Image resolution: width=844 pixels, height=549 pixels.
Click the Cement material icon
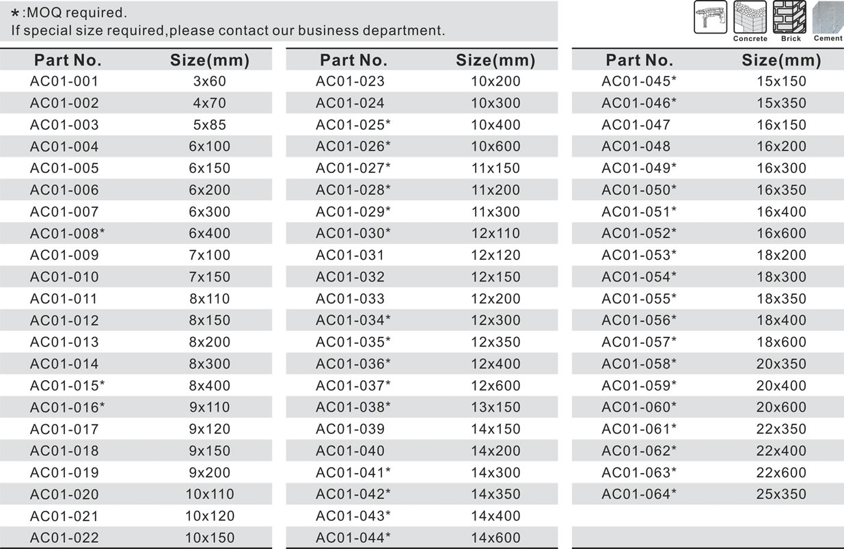tap(828, 17)
